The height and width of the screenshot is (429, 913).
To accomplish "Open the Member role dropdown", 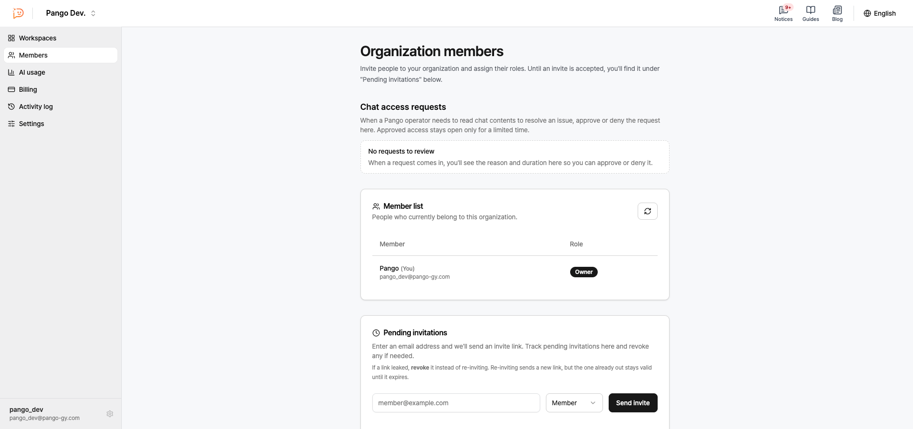I will [x=574, y=403].
